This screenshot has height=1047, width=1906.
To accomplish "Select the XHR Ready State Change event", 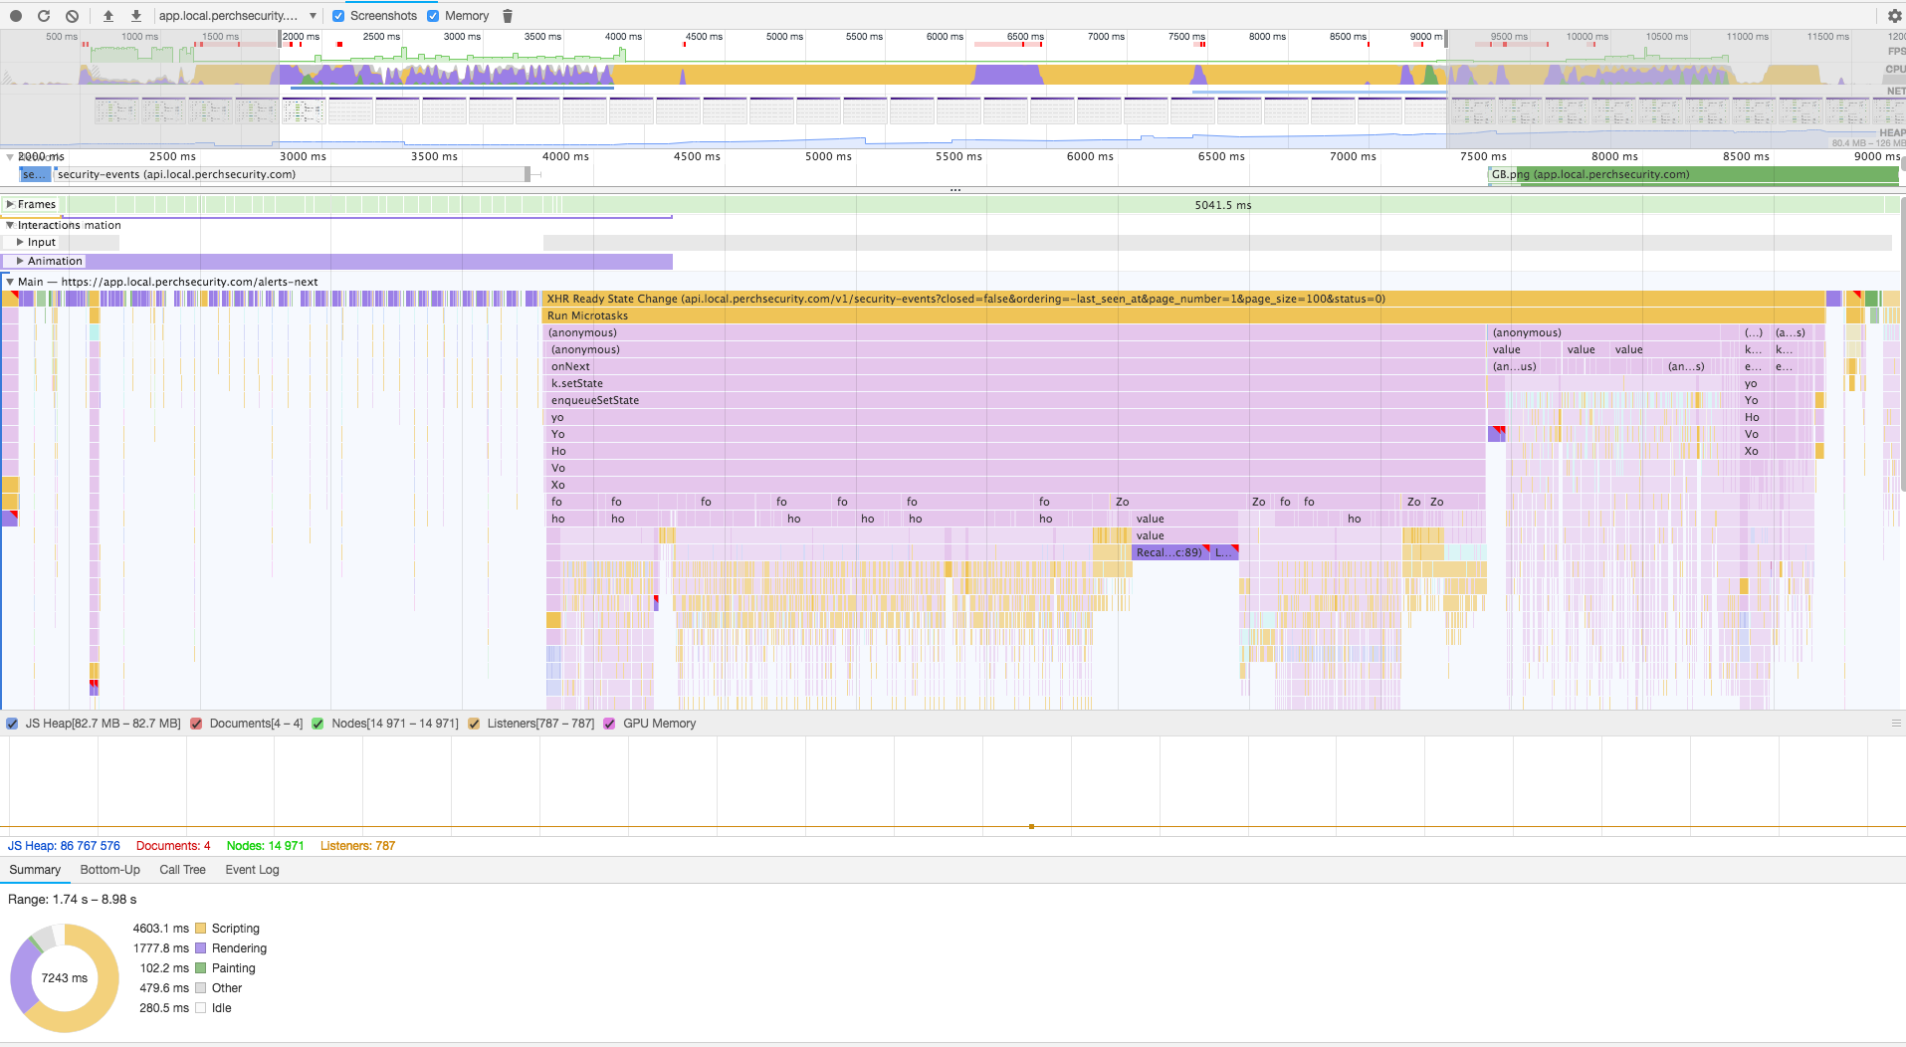I will pyautogui.click(x=1184, y=299).
